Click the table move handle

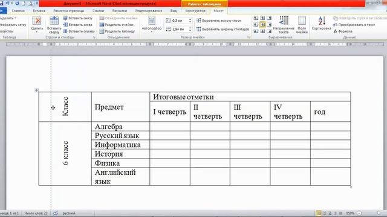pyautogui.click(x=36, y=90)
